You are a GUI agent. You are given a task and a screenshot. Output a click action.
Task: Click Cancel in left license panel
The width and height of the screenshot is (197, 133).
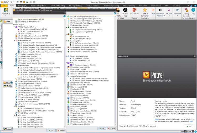coord(61,130)
